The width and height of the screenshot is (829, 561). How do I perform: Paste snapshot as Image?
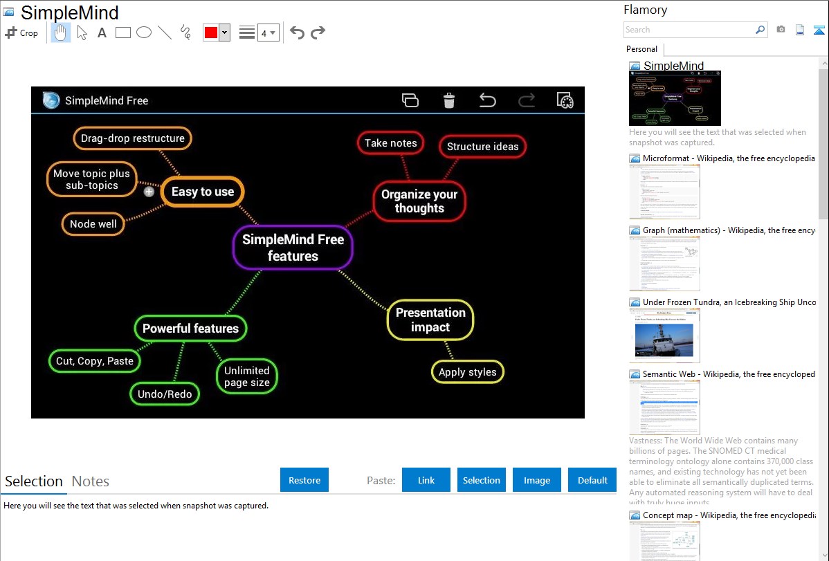536,480
